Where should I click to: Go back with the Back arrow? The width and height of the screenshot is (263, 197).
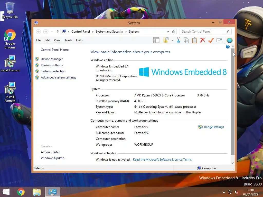(39, 32)
